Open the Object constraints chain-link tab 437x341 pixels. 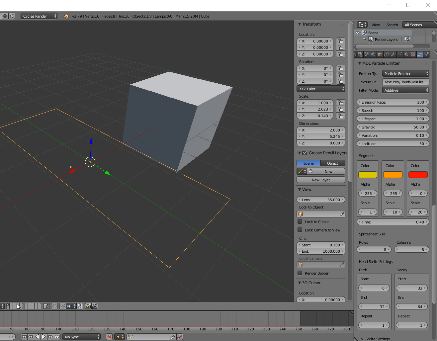pos(387,54)
